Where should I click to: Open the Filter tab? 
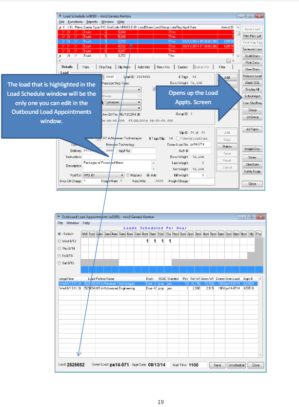pyautogui.click(x=222, y=67)
